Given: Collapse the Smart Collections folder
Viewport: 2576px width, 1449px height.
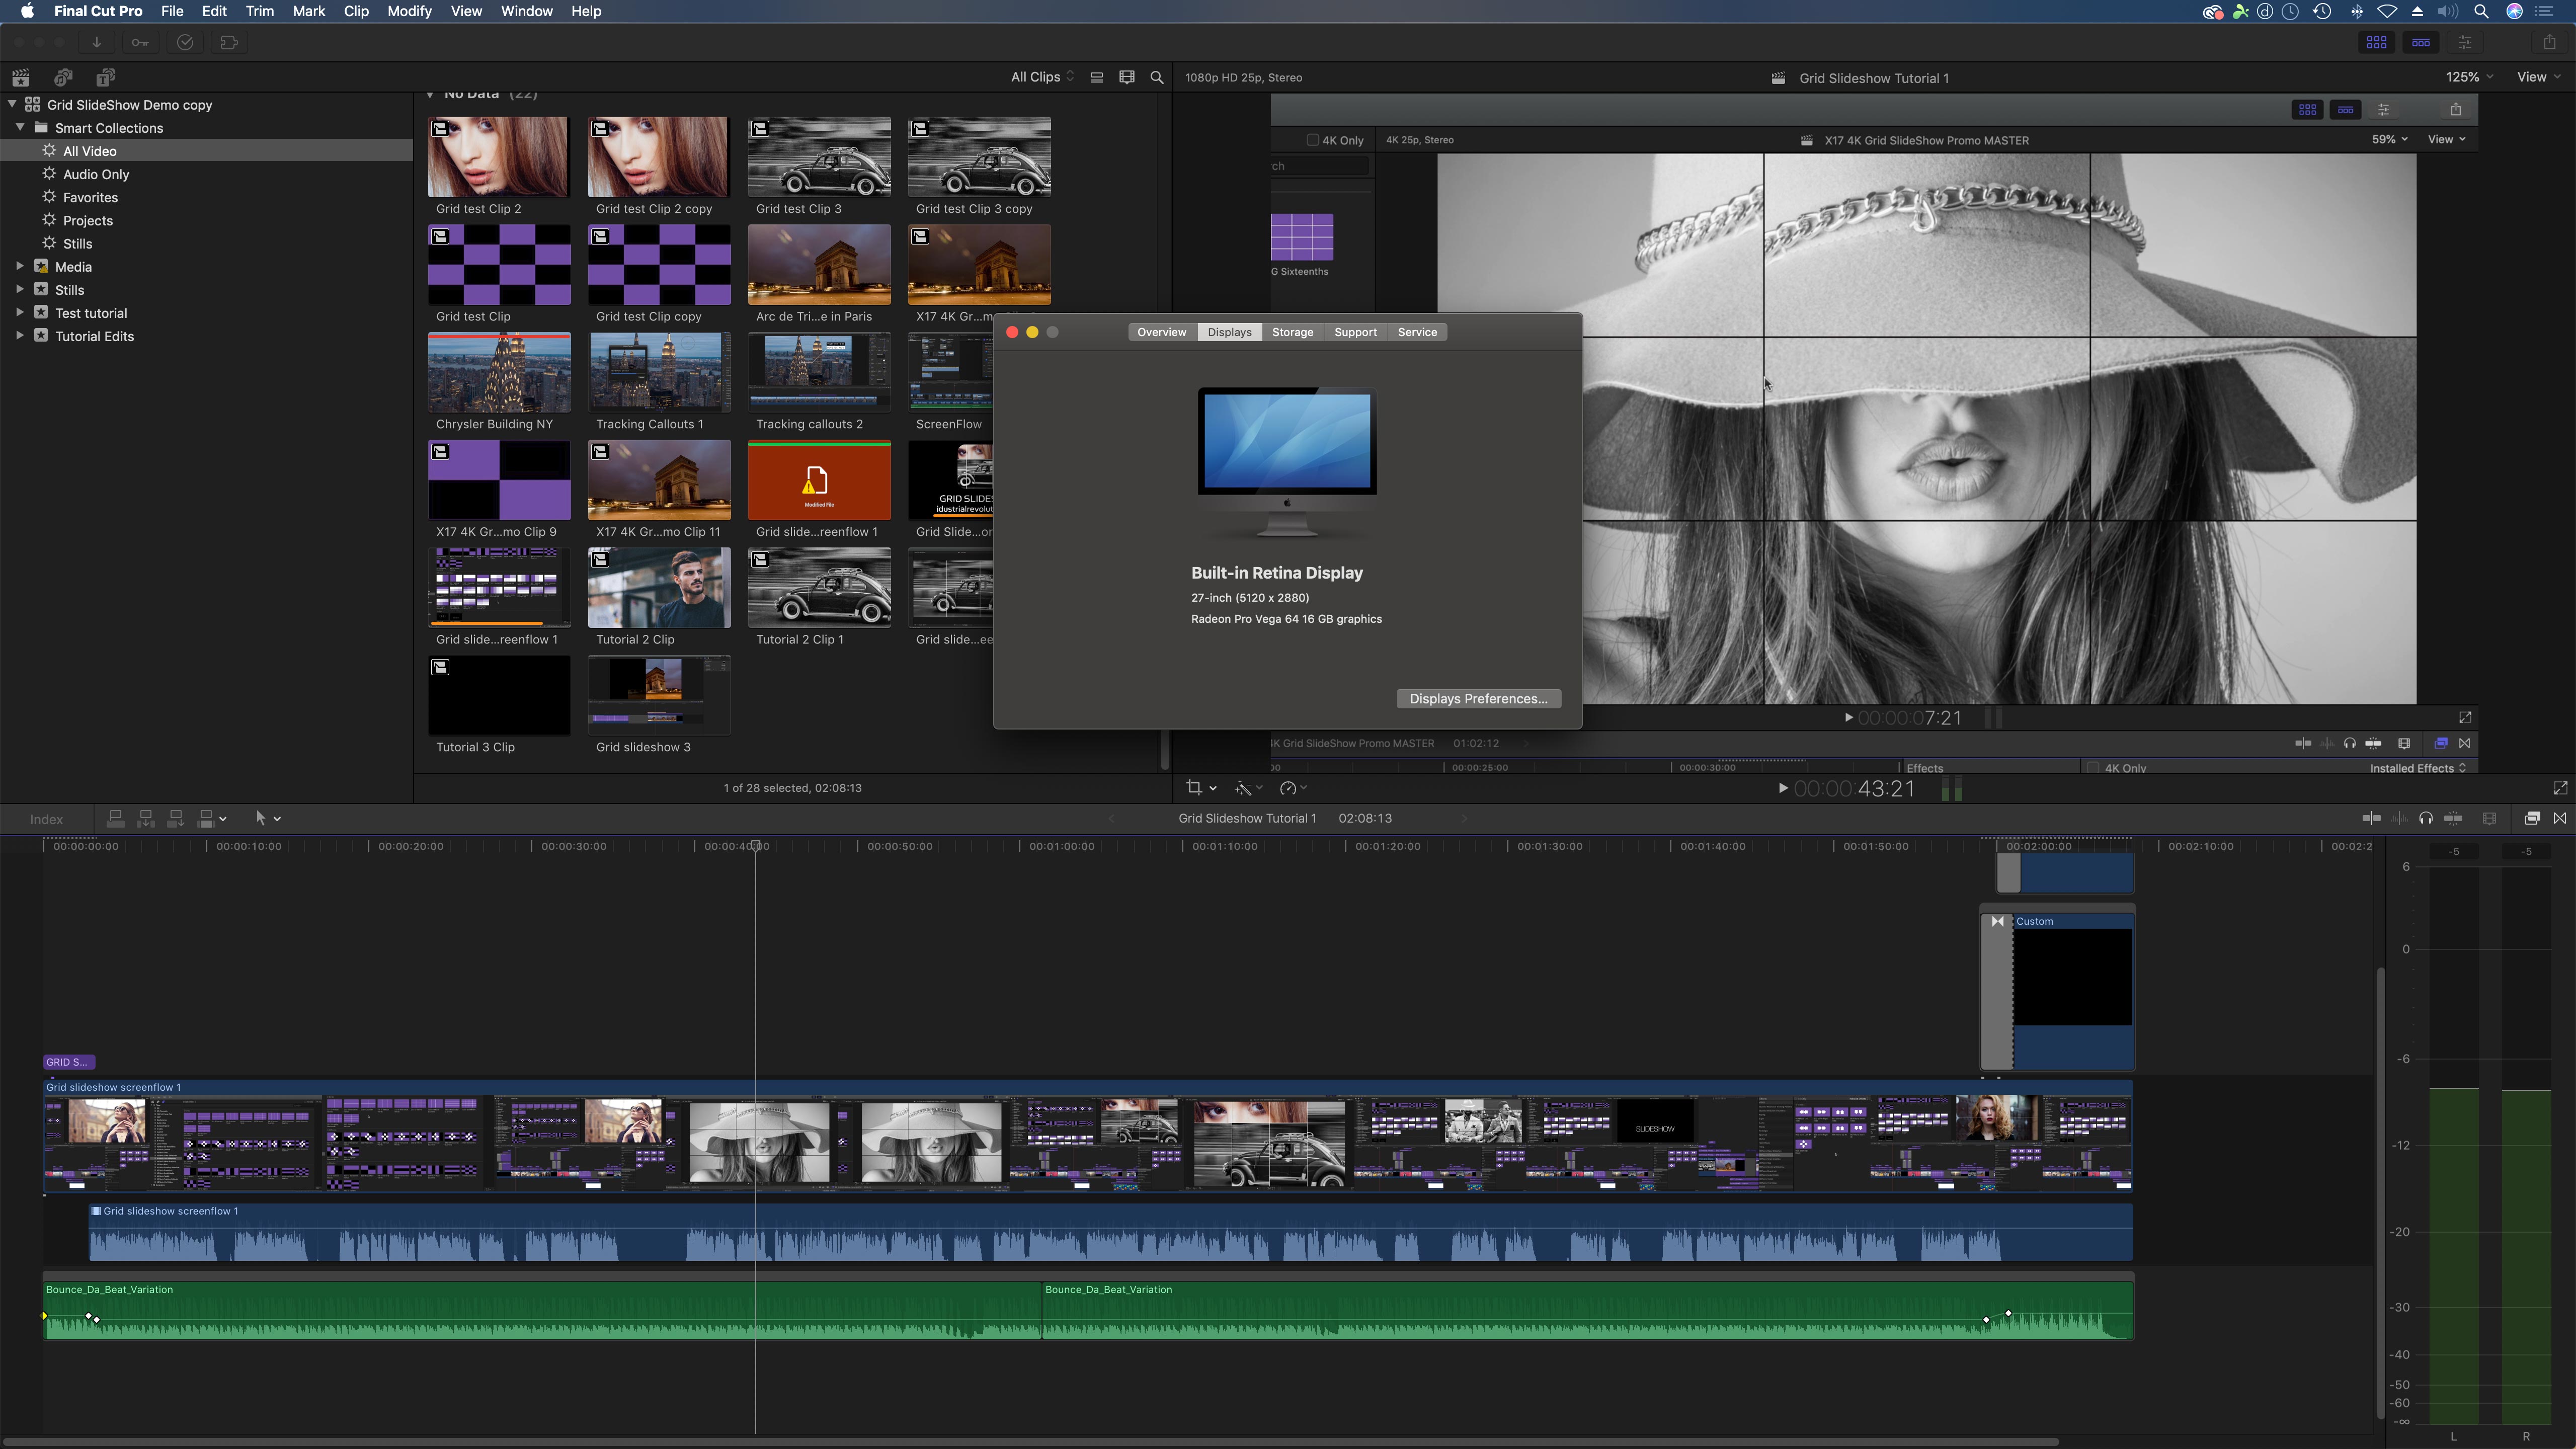Looking at the screenshot, I should click(x=20, y=127).
